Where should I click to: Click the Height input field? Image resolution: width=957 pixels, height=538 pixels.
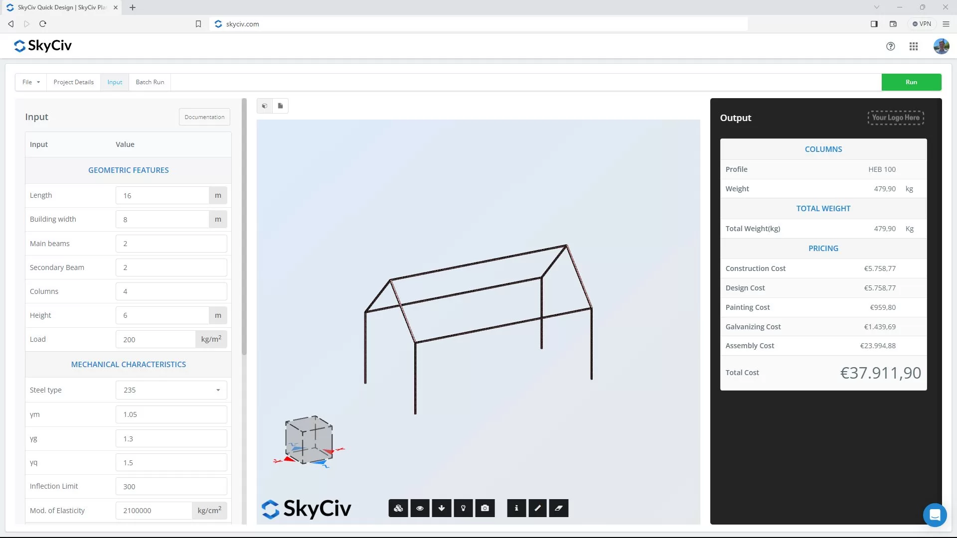coord(162,315)
